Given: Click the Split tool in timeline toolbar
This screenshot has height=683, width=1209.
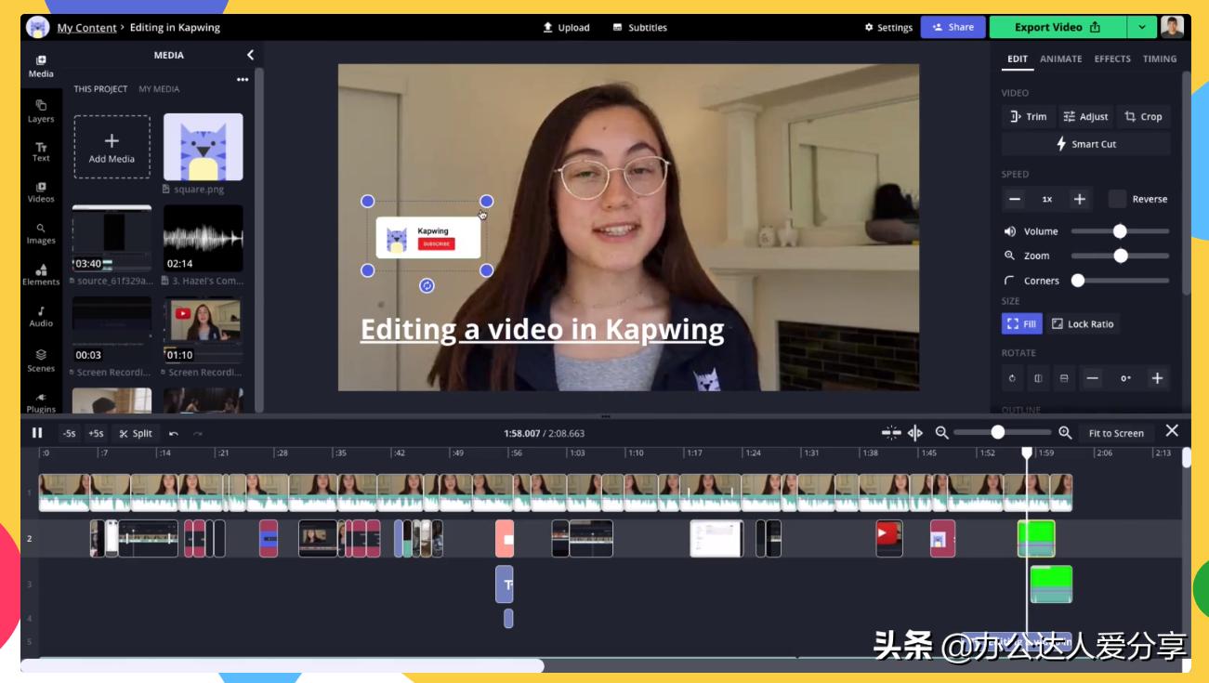Looking at the screenshot, I should pos(136,433).
